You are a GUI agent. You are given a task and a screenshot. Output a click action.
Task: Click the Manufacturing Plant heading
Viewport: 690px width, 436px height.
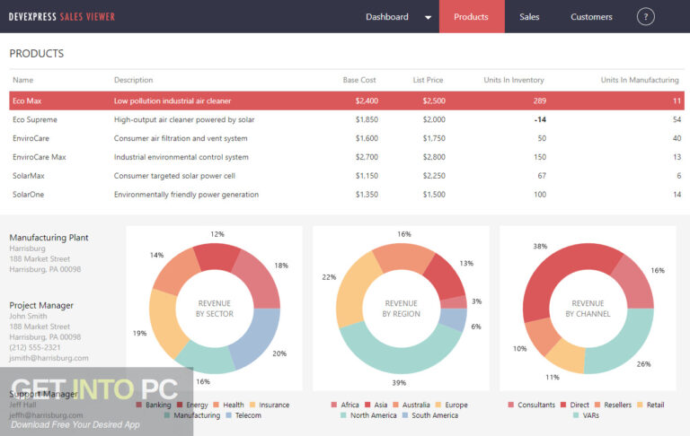[x=49, y=238]
